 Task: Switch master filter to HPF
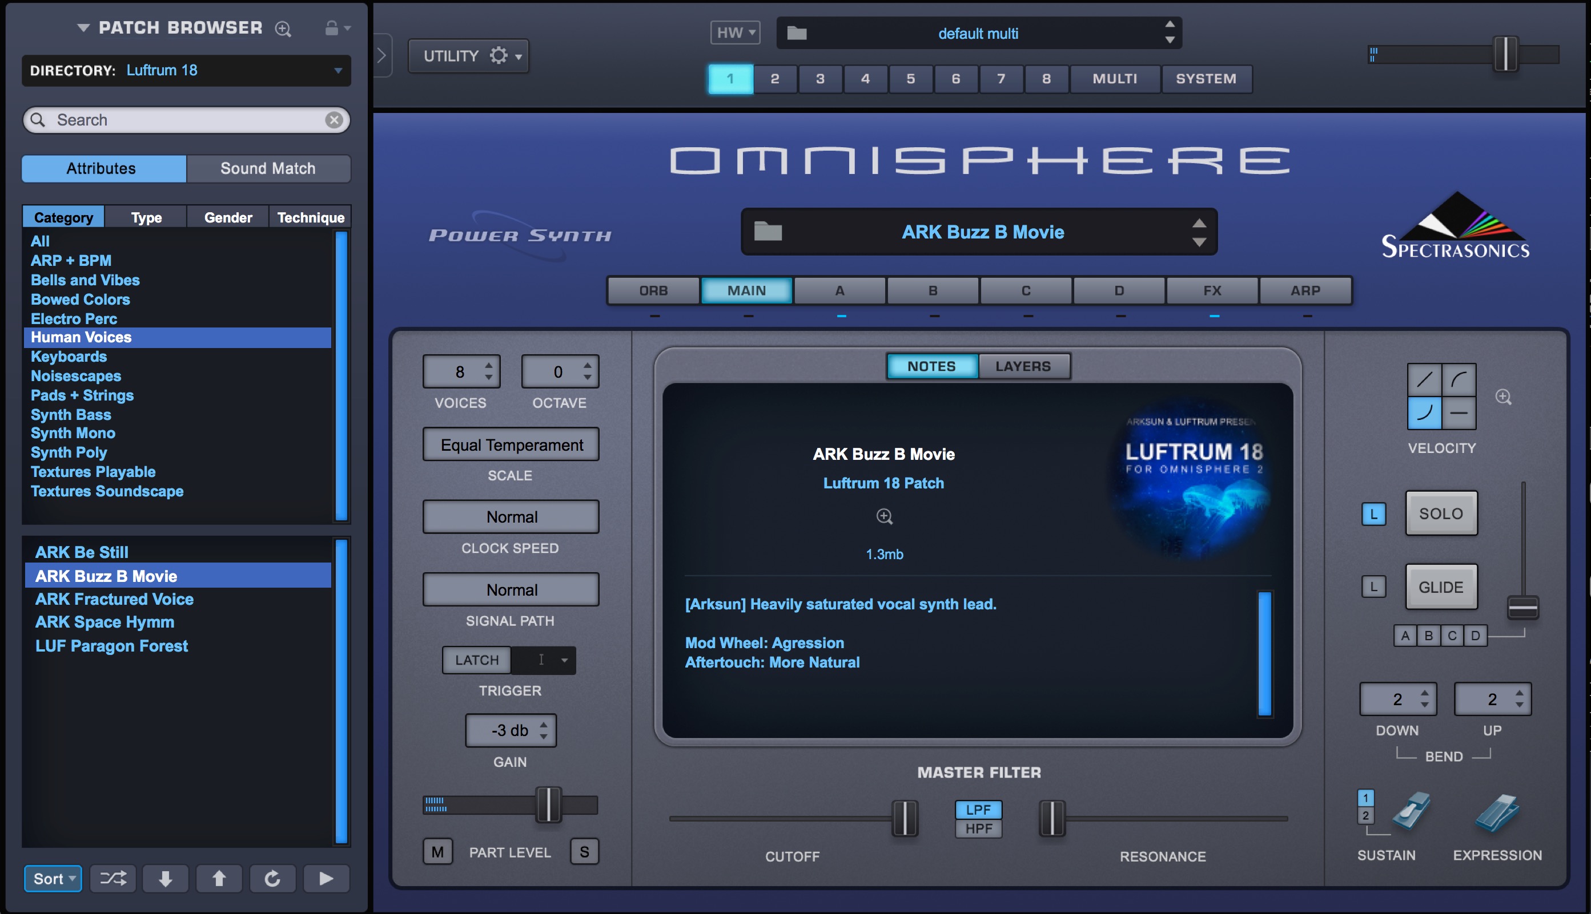coord(978,828)
